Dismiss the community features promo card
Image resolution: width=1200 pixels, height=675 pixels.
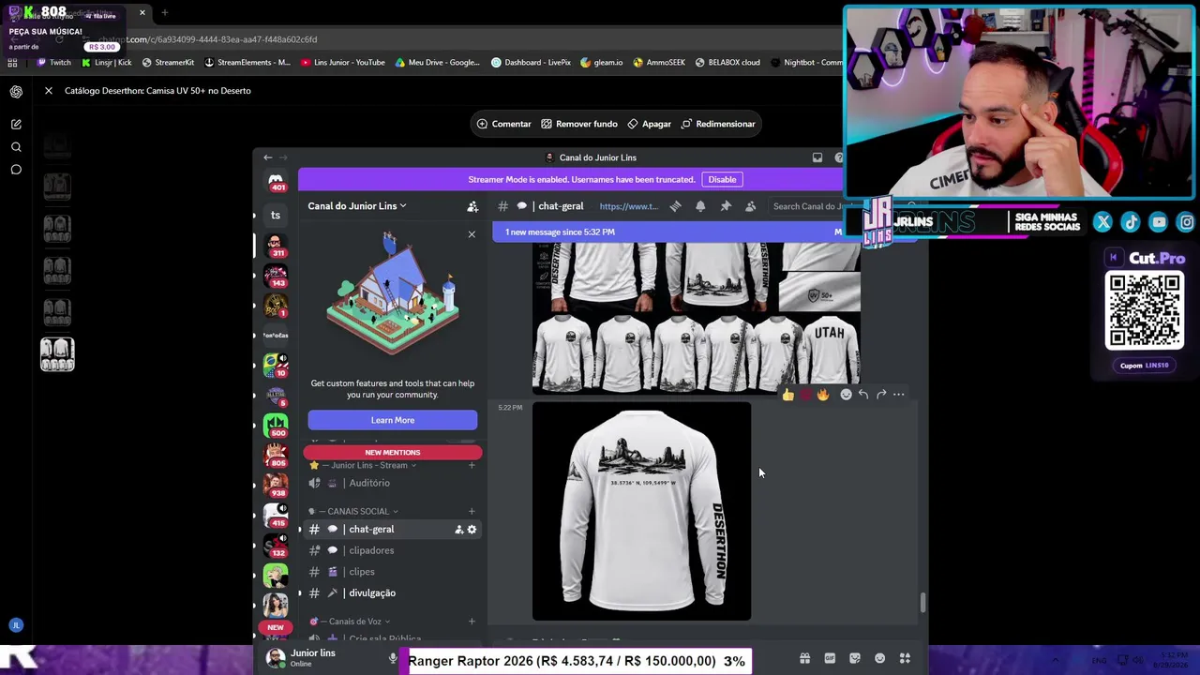click(472, 234)
